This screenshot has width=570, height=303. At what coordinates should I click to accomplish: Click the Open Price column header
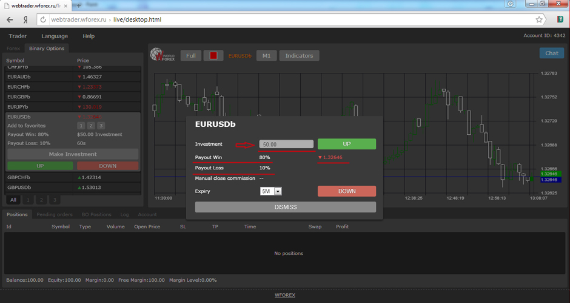coord(147,226)
